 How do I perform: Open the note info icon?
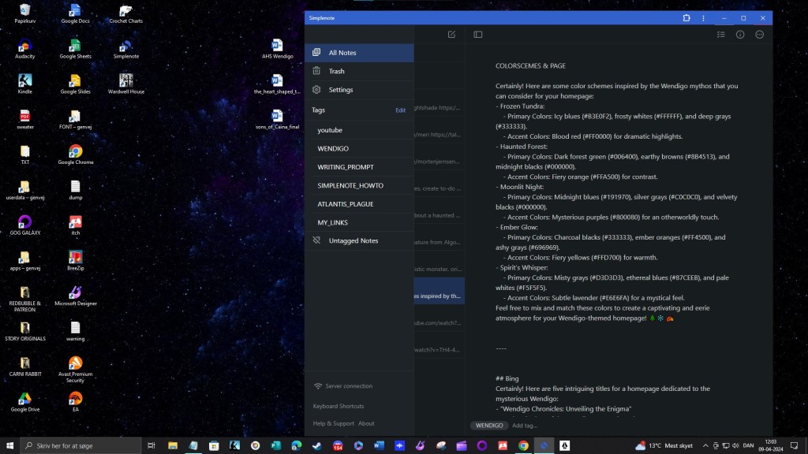point(740,35)
